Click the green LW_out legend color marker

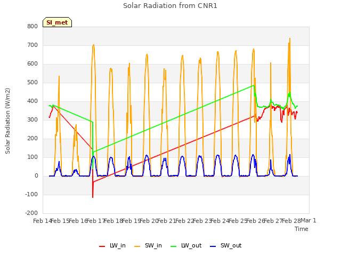coord(174,246)
